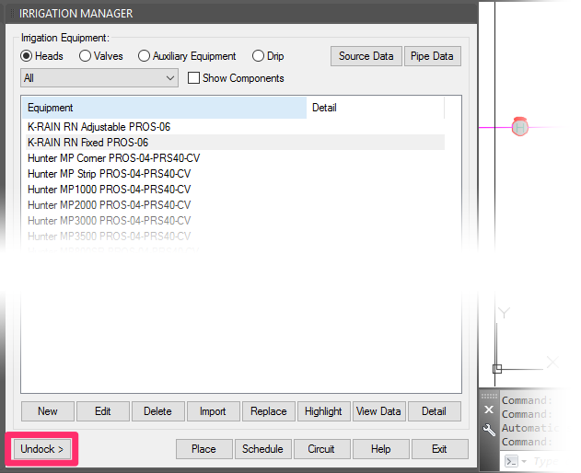
Task: Select K-RAIN RN Fixed PROS-06 row
Action: pos(234,143)
